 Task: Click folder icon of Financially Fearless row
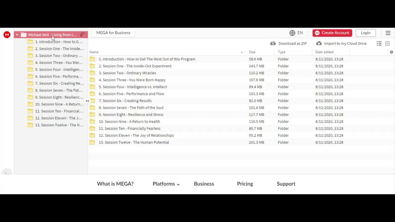92,128
